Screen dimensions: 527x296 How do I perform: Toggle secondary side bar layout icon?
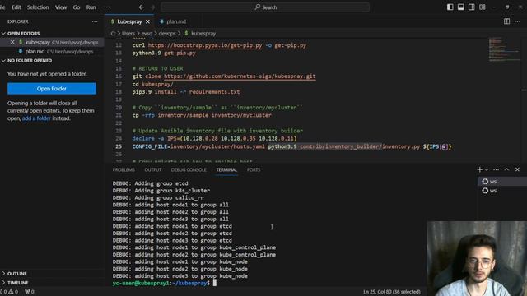click(472, 7)
